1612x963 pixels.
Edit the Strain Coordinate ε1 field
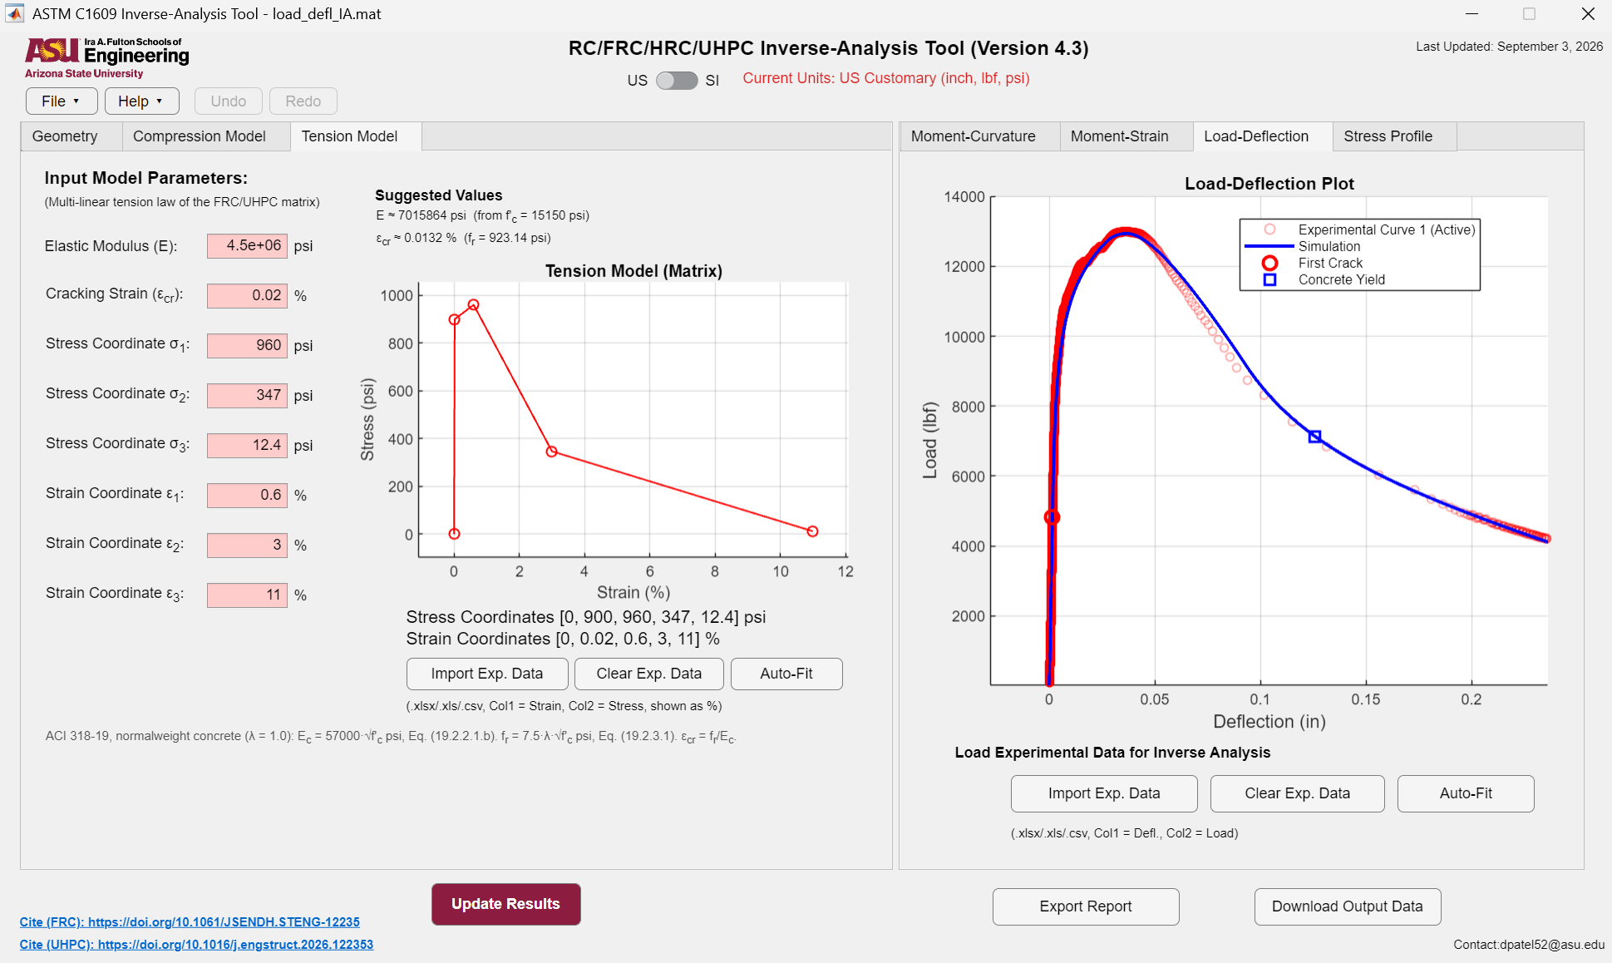pos(247,495)
